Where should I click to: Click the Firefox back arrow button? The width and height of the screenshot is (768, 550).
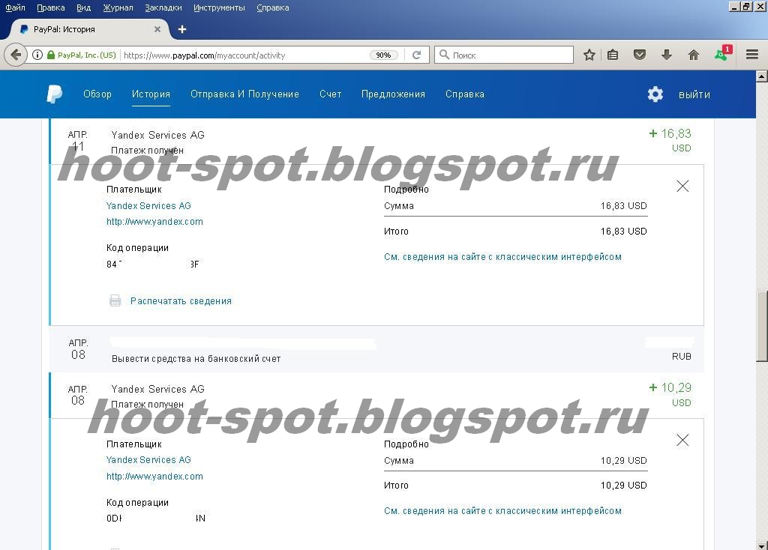click(x=16, y=55)
